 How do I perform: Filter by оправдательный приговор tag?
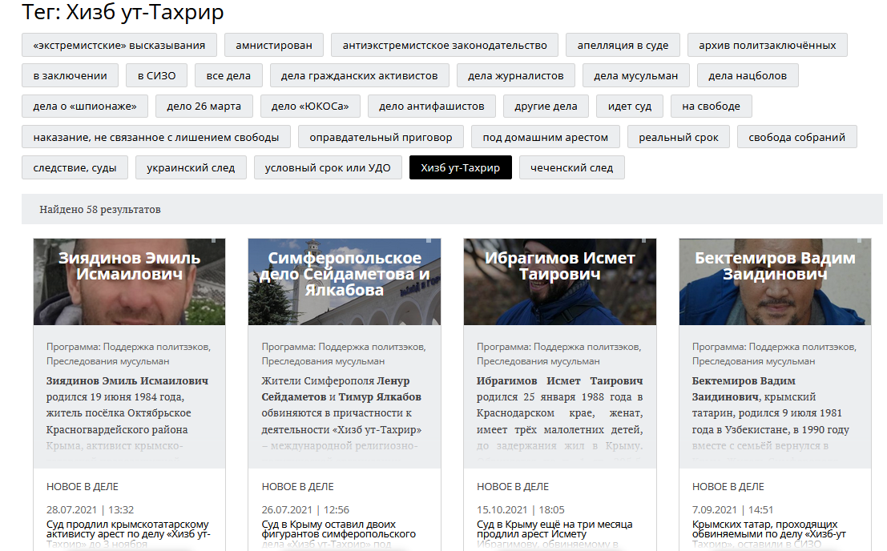(381, 137)
